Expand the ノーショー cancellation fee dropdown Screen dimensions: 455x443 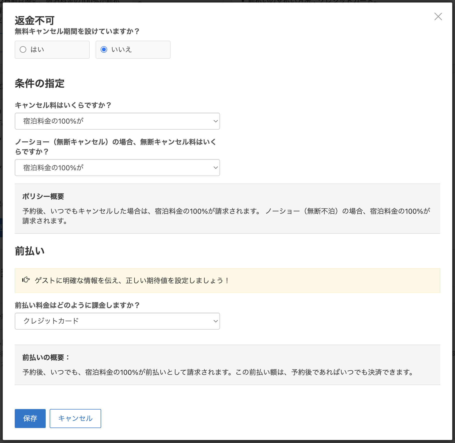117,168
